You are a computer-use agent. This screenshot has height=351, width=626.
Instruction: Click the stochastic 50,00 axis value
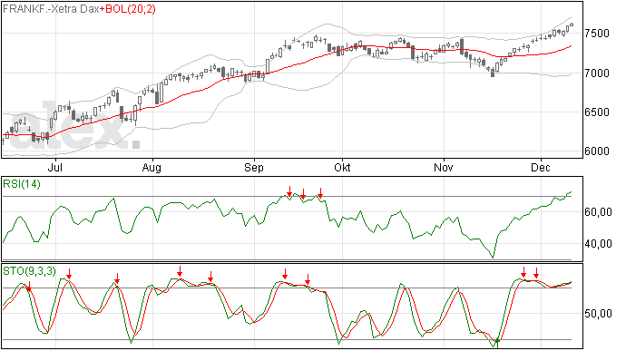[x=598, y=314]
